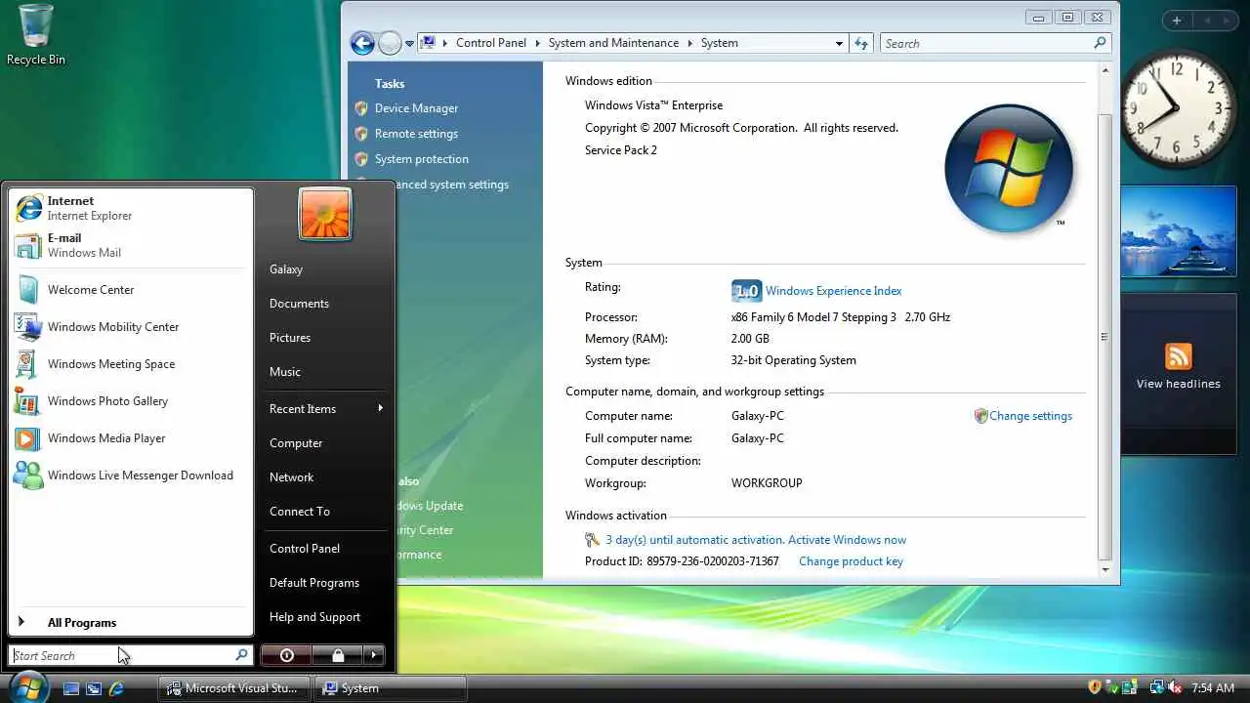
Task: Launch Windows Photo Gallery
Action: coord(129,401)
